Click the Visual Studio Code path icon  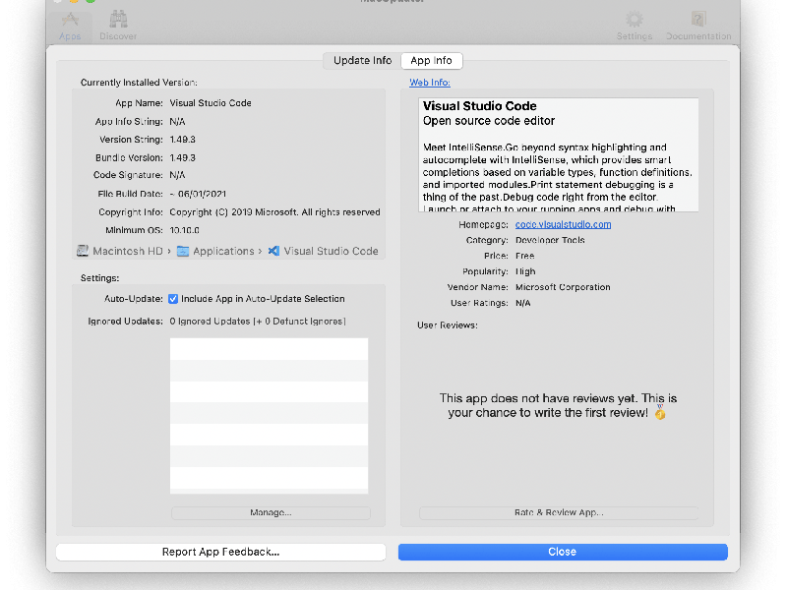pyautogui.click(x=273, y=251)
